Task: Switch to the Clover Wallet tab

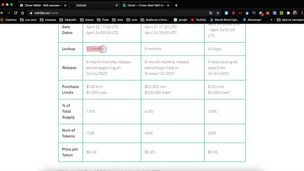Action: (43, 5)
